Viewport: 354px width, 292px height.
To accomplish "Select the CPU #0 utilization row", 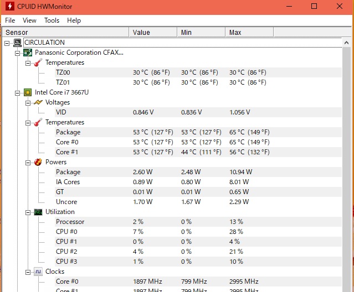I will [x=198, y=232].
